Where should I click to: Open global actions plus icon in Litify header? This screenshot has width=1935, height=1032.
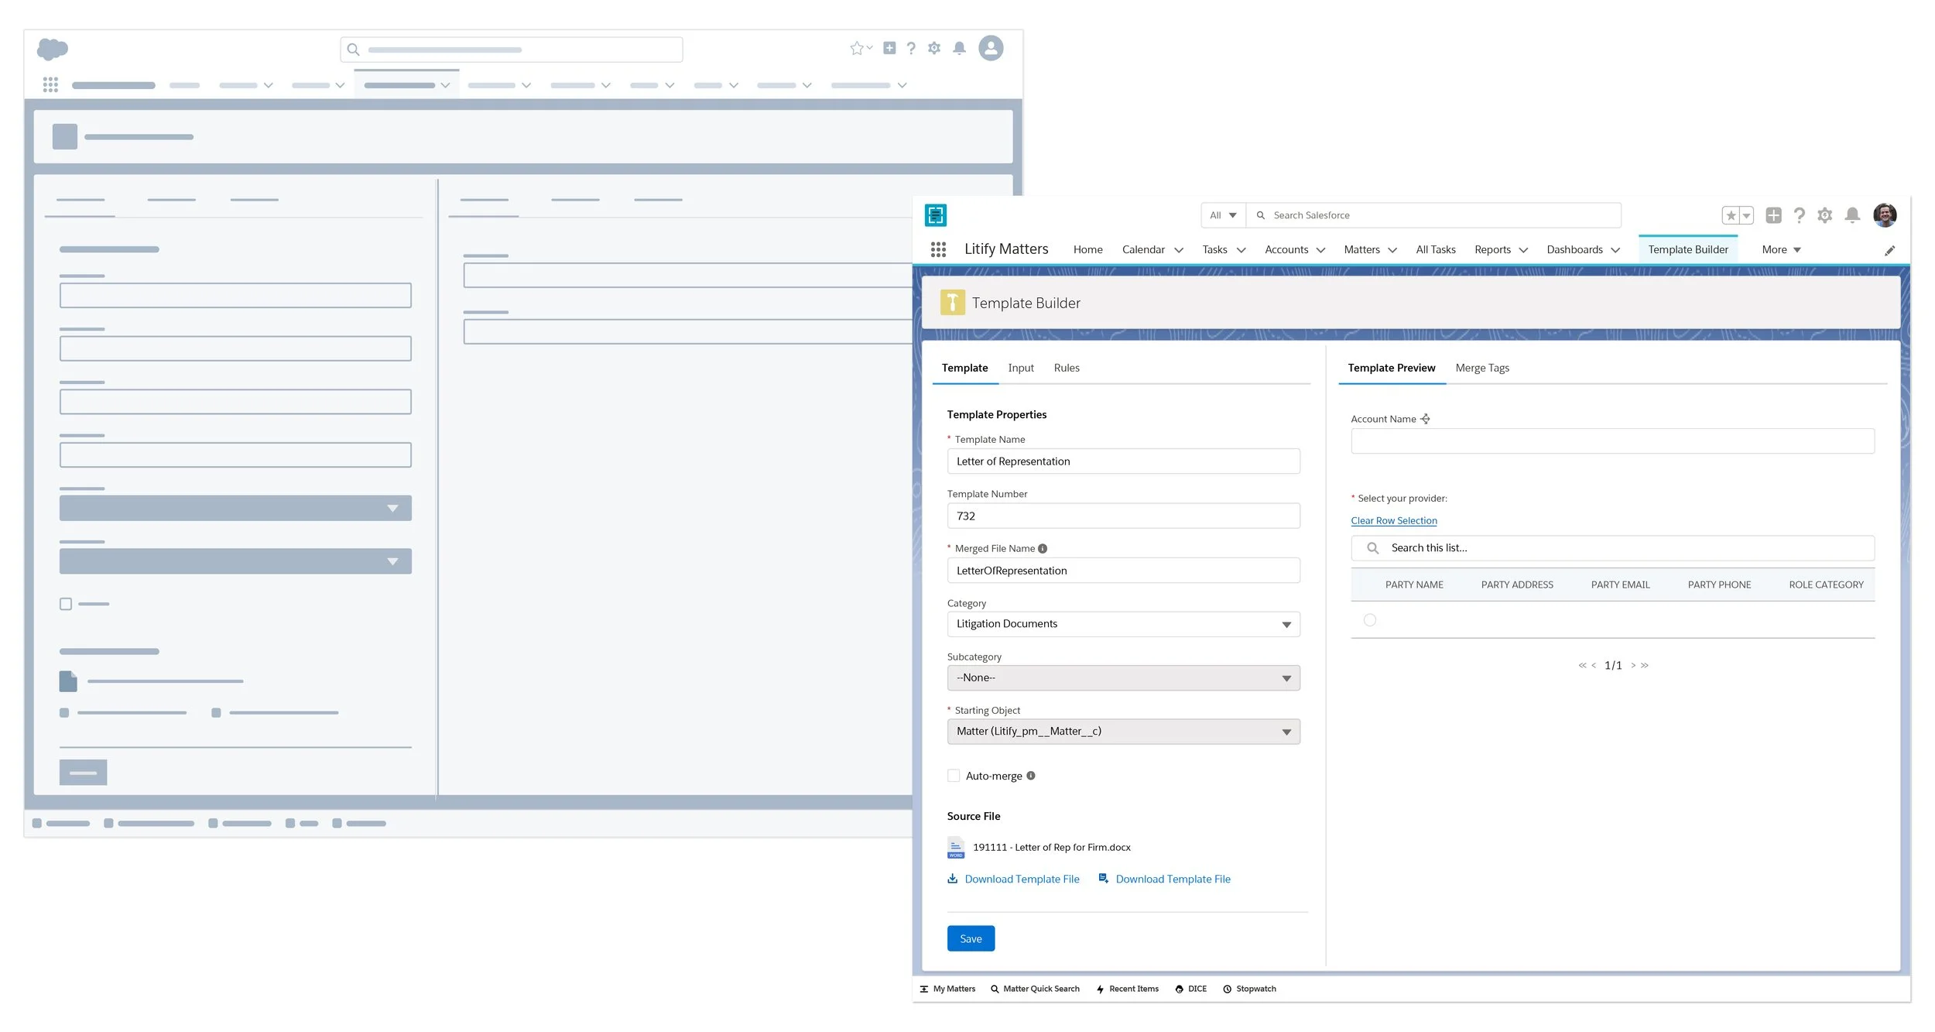click(x=1773, y=215)
